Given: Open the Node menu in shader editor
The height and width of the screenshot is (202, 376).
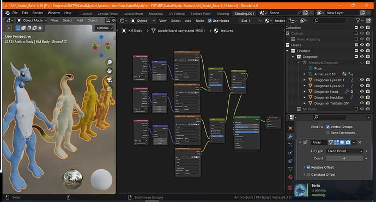Looking at the screenshot, I should [200, 21].
